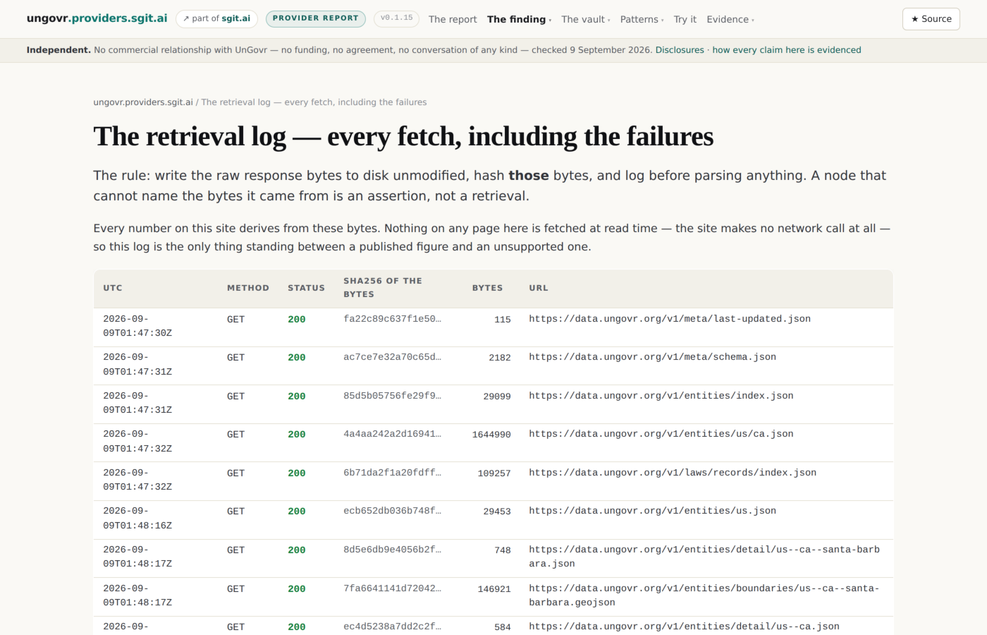
Task: Open the 'Try it' nav item
Action: click(685, 19)
